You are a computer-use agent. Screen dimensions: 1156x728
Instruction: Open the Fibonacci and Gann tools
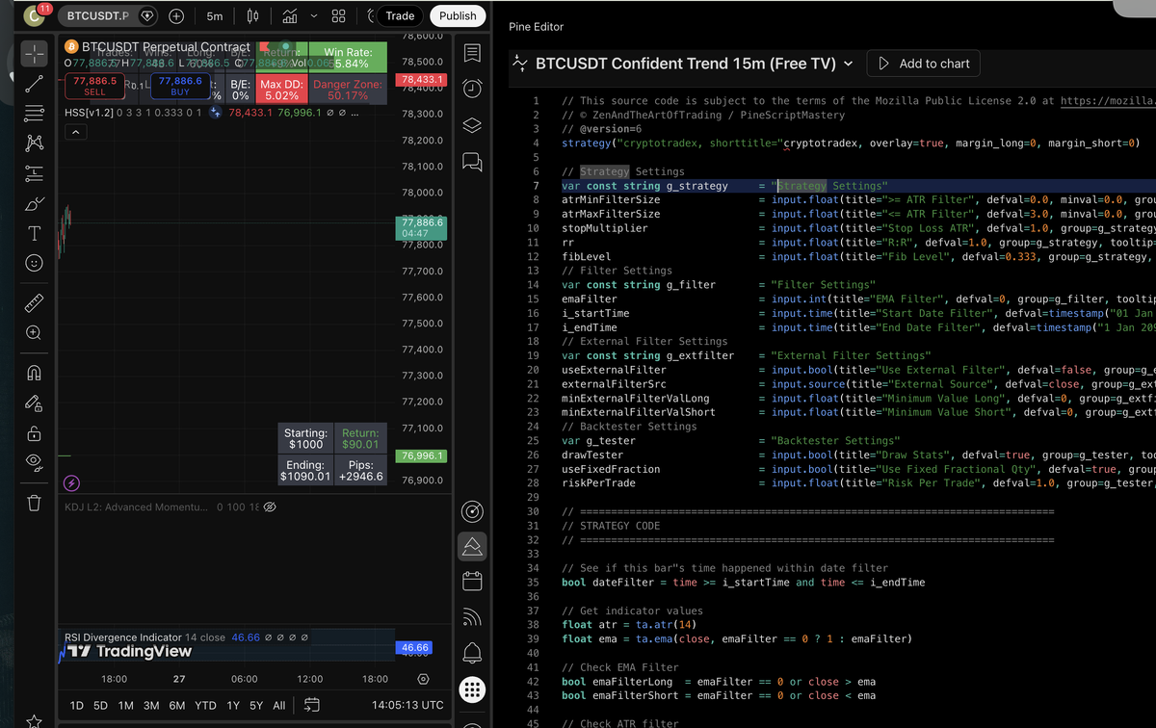click(x=34, y=114)
